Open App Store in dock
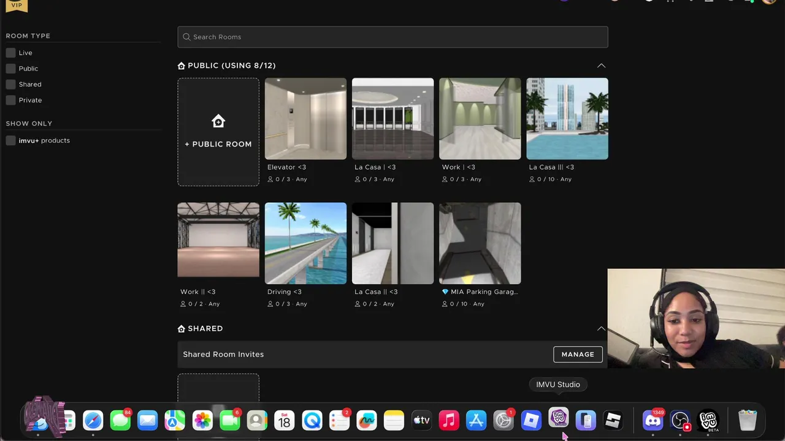Viewport: 785px width, 441px height. pyautogui.click(x=476, y=420)
